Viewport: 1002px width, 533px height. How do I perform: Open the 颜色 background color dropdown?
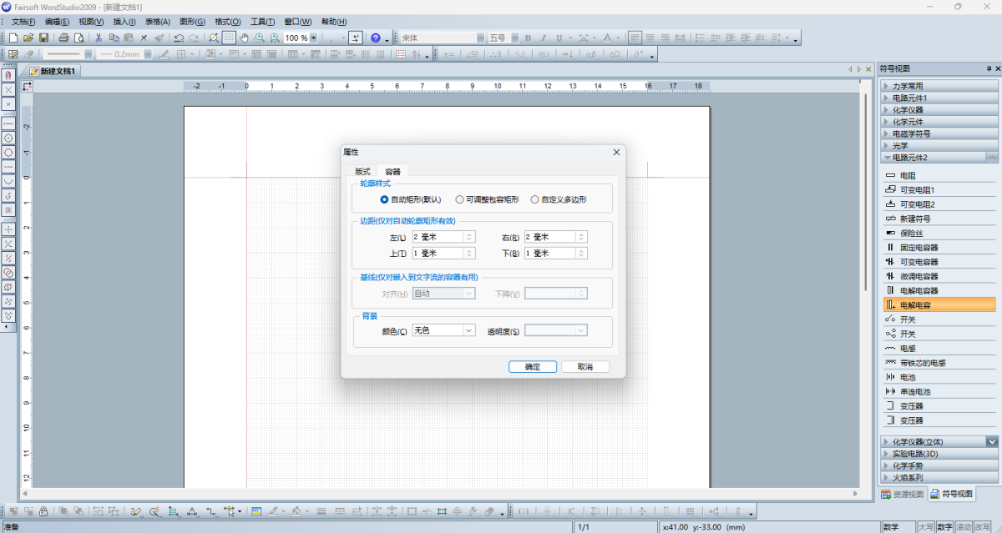click(468, 330)
